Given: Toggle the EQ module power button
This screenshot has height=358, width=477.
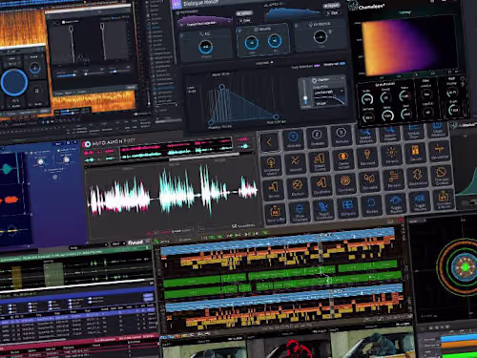Looking at the screenshot, I should pos(182,36).
